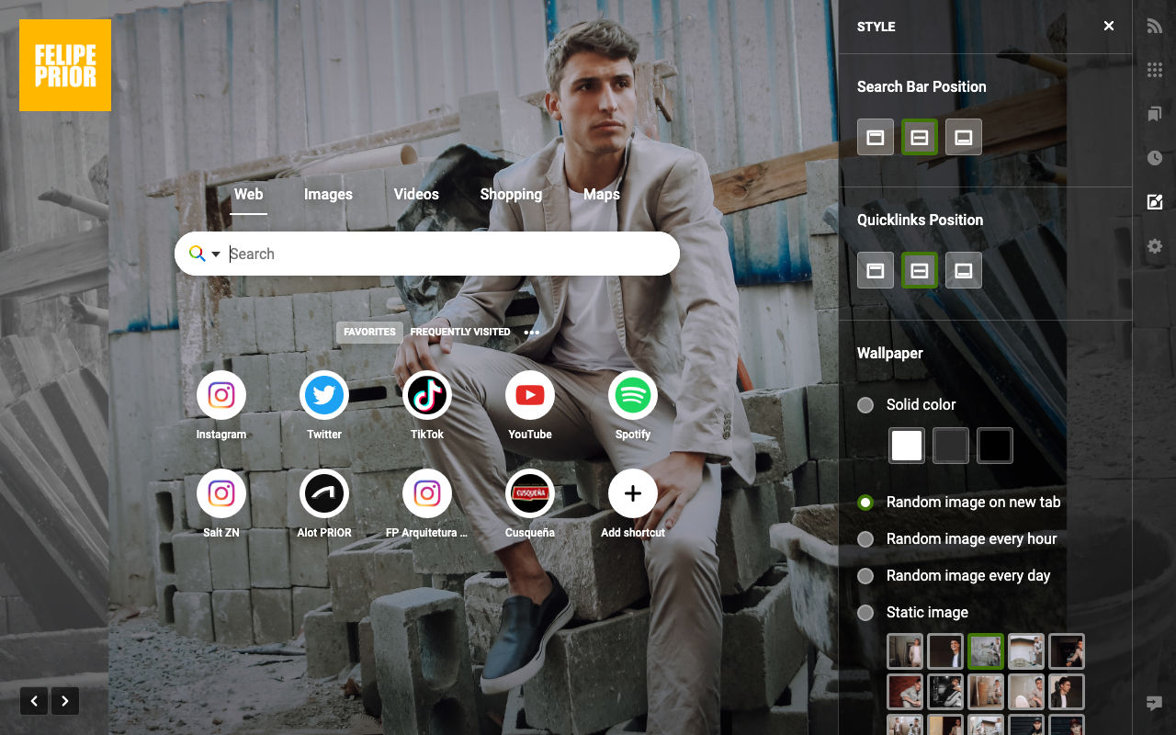The width and height of the screenshot is (1176, 735).
Task: Open settings with the sidebar gear icon
Action: click(1155, 246)
